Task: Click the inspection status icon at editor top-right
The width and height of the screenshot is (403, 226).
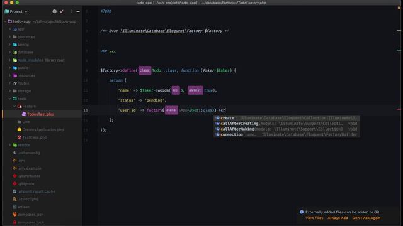Action: coord(399,8)
